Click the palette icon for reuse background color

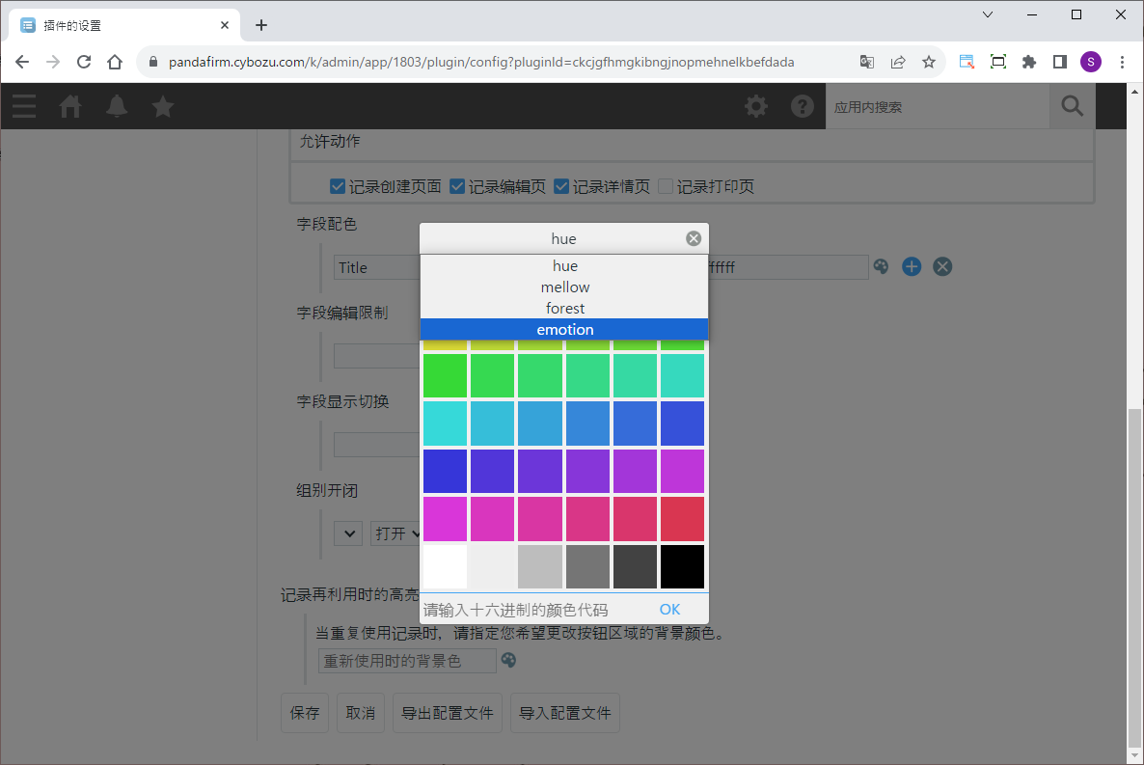[508, 661]
